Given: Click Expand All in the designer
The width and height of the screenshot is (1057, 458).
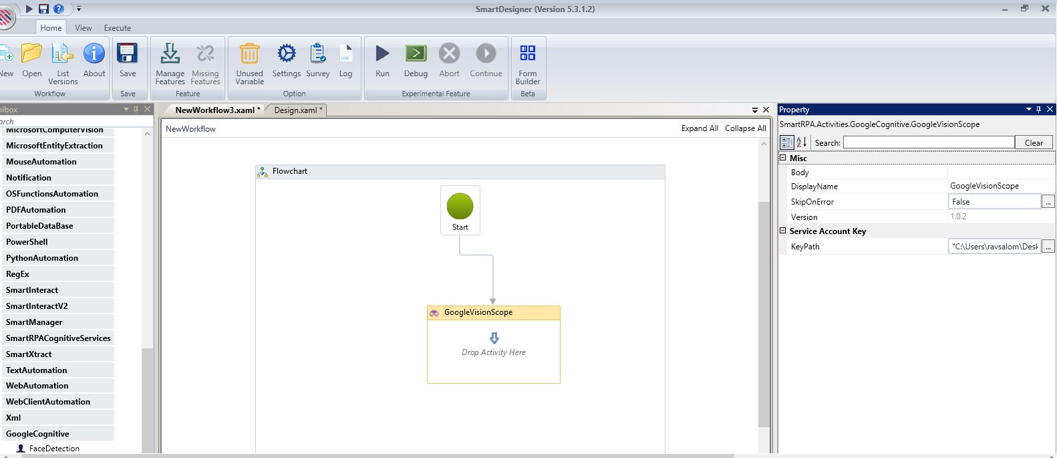Looking at the screenshot, I should point(699,128).
